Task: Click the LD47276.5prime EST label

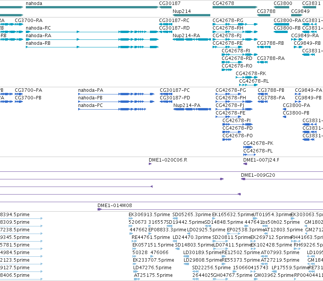Action: coord(152,268)
